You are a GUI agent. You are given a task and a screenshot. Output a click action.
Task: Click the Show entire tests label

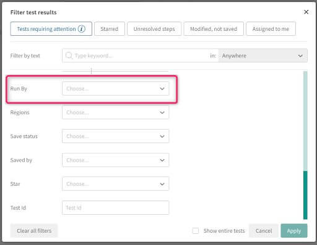[x=224, y=231]
